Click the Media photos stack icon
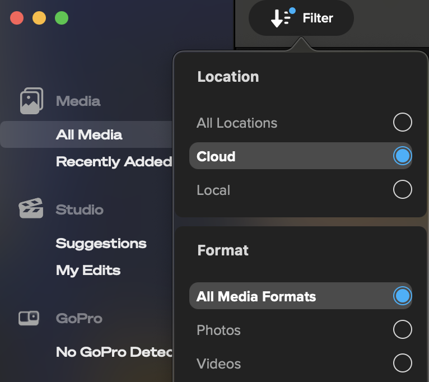 [x=31, y=101]
